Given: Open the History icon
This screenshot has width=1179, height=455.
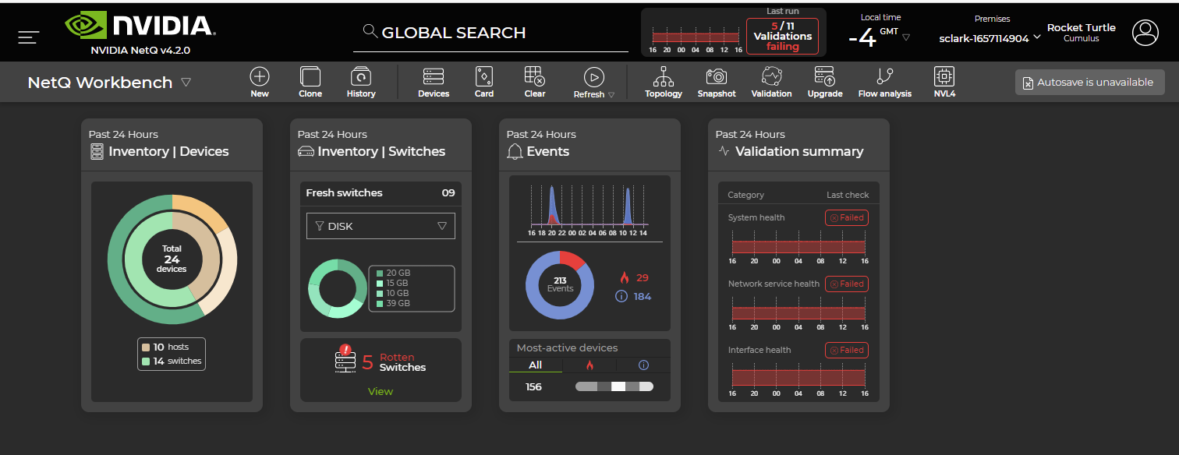Looking at the screenshot, I should [x=360, y=77].
